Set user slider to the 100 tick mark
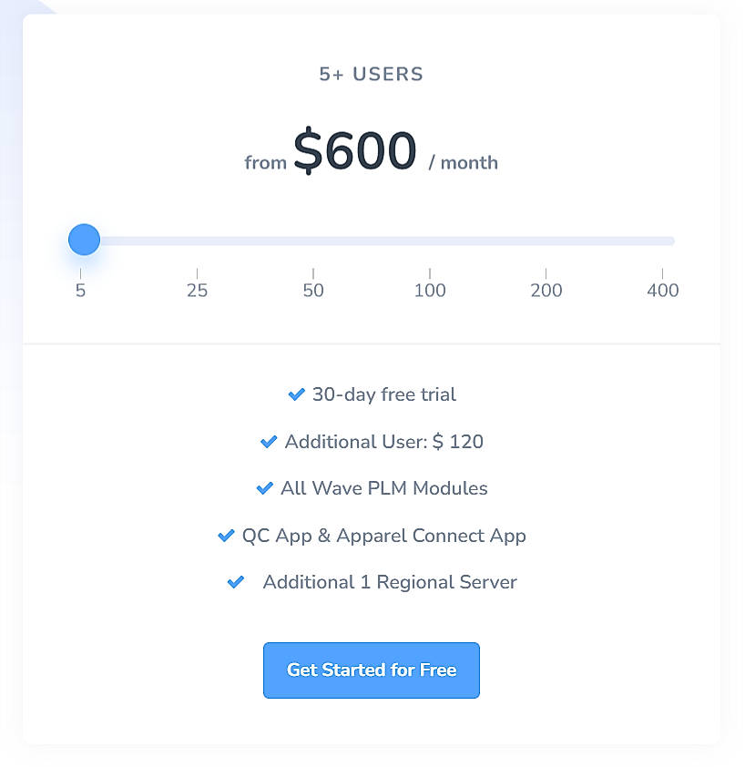 point(430,241)
